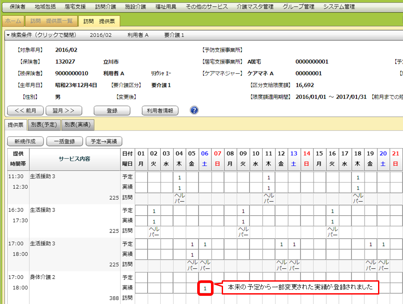The width and height of the screenshot is (403, 304).
Task: Switch to the ホーム tab
Action: [13, 21]
